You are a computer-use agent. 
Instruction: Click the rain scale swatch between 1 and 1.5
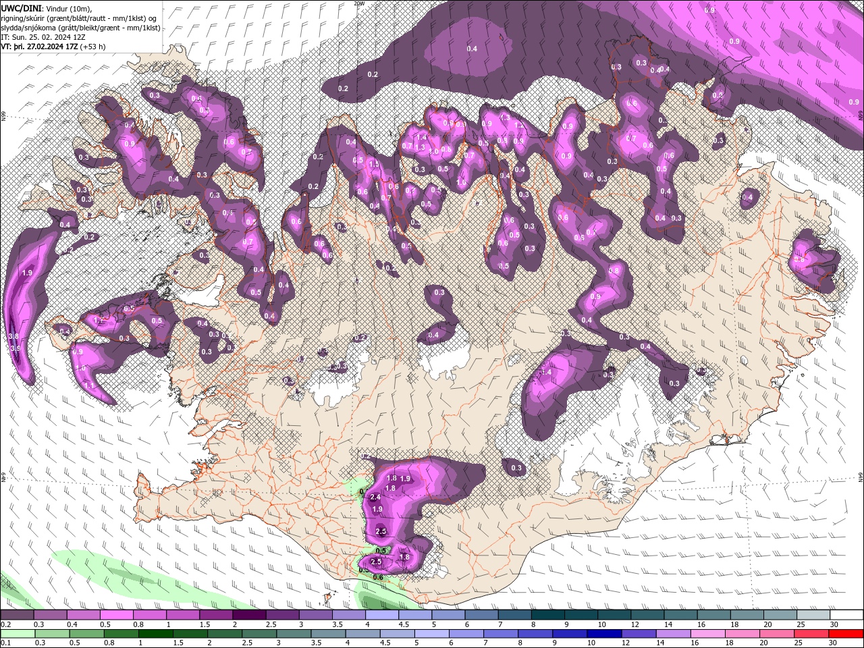(156, 634)
